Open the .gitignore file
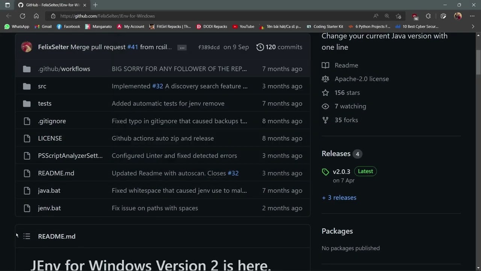 pos(52,121)
